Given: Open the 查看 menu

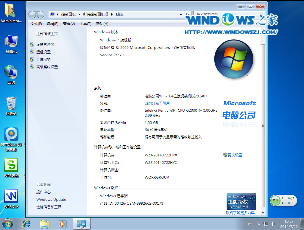Looking at the screenshot, I should 69,24.
